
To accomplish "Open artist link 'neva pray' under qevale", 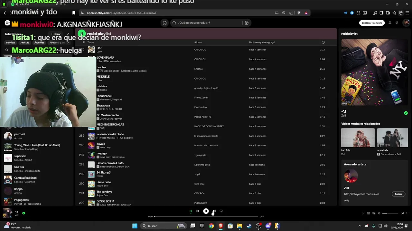I will pyautogui.click(x=105, y=148).
